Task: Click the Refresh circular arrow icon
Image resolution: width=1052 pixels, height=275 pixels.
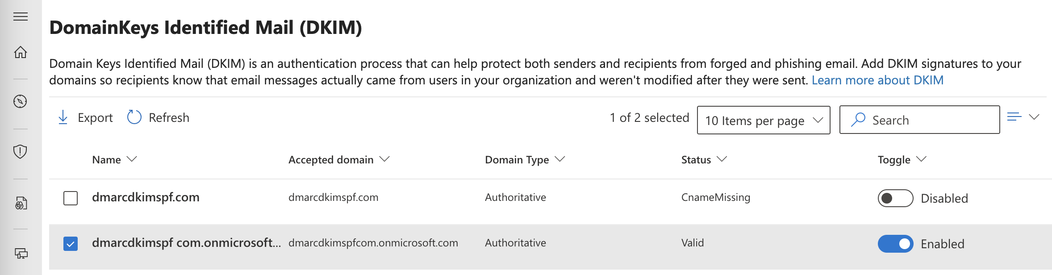Action: 134,117
